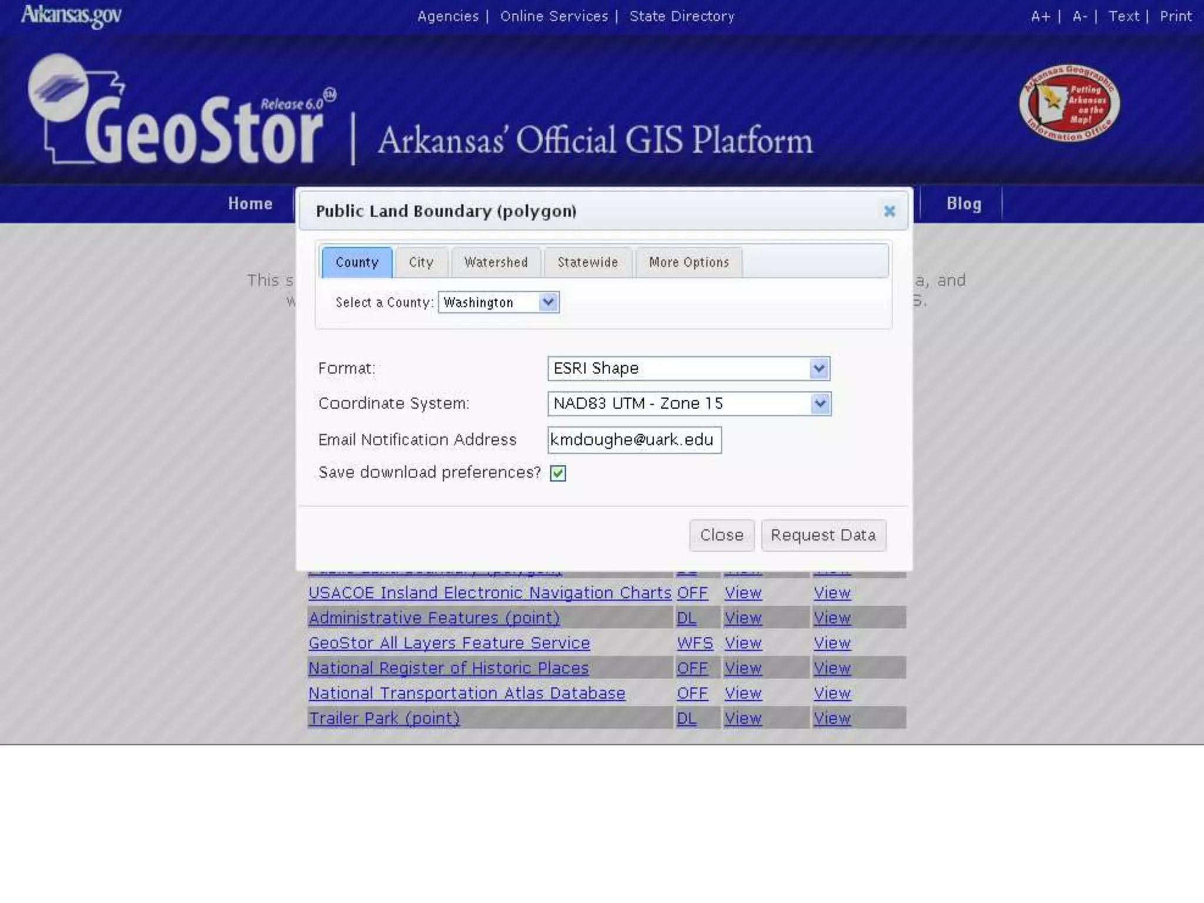
Task: Open the More Options tab
Action: coord(688,262)
